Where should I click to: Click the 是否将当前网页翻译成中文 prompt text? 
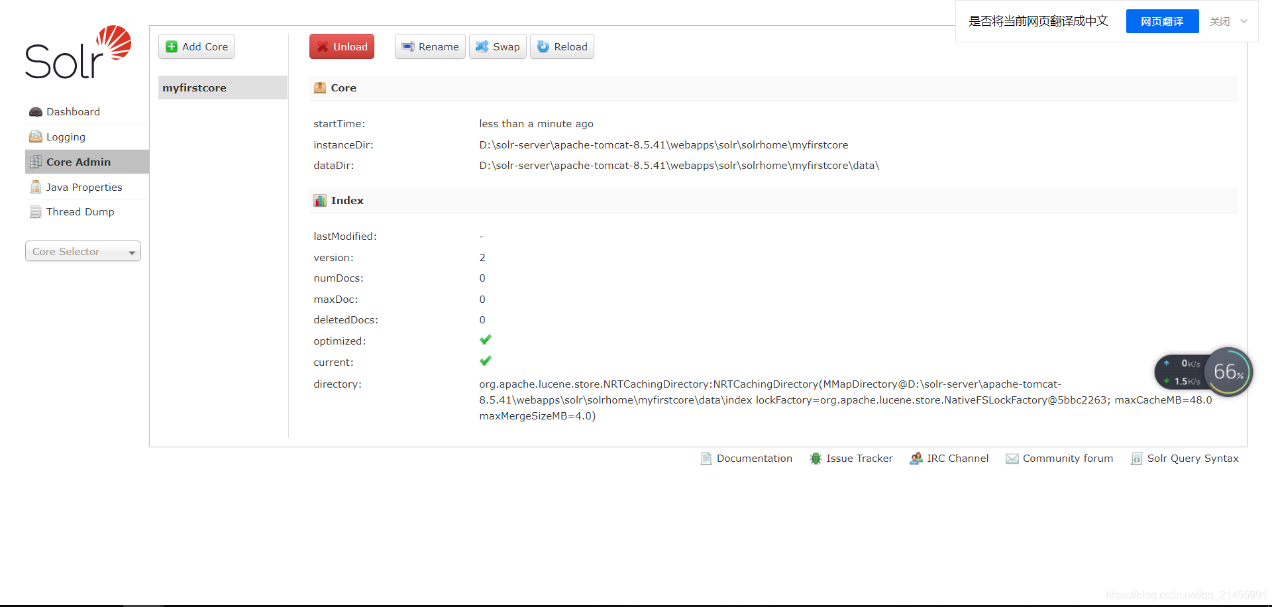click(1038, 21)
